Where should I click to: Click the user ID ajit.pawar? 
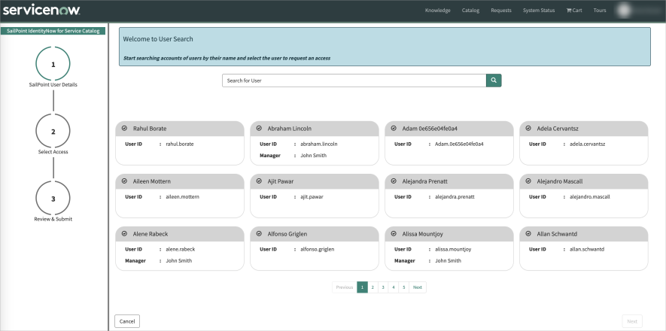click(x=312, y=196)
